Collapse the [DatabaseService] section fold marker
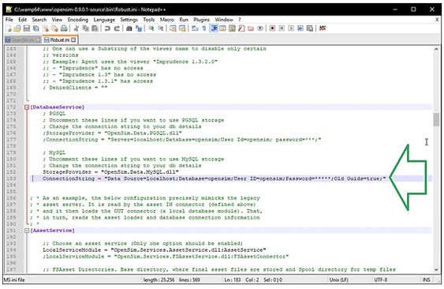The image size is (444, 289). (x=27, y=107)
